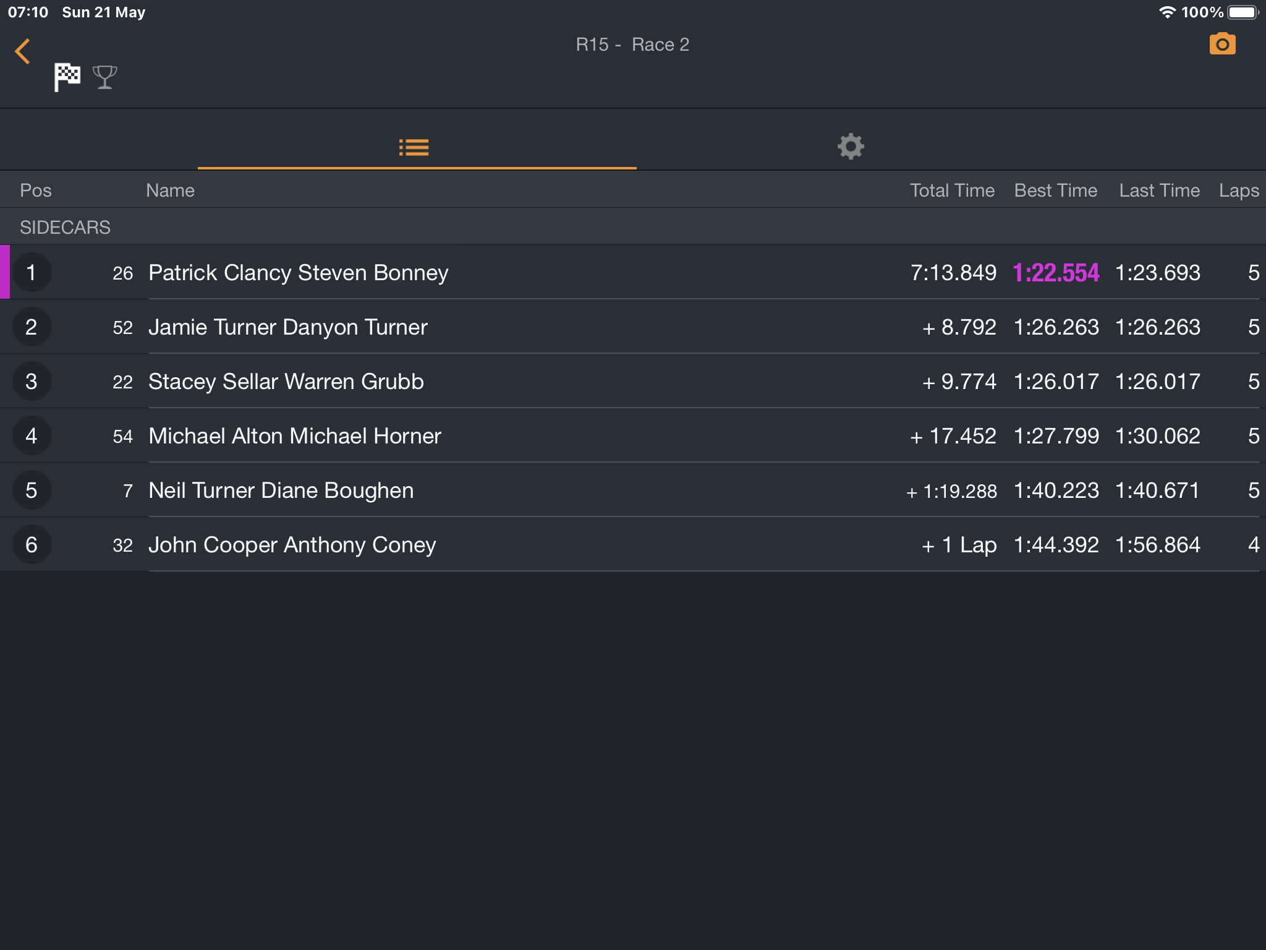Take a snapshot with the camera icon
The image size is (1266, 950).
click(1222, 44)
